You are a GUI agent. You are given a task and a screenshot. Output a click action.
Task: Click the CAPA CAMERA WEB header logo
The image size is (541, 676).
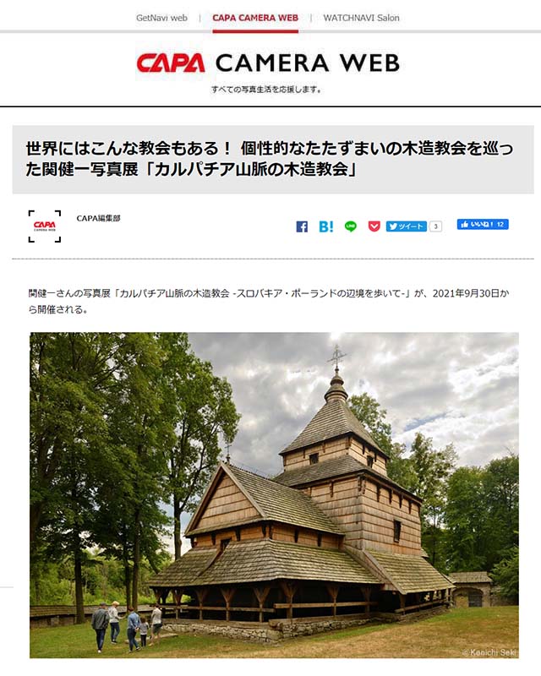[x=268, y=63]
